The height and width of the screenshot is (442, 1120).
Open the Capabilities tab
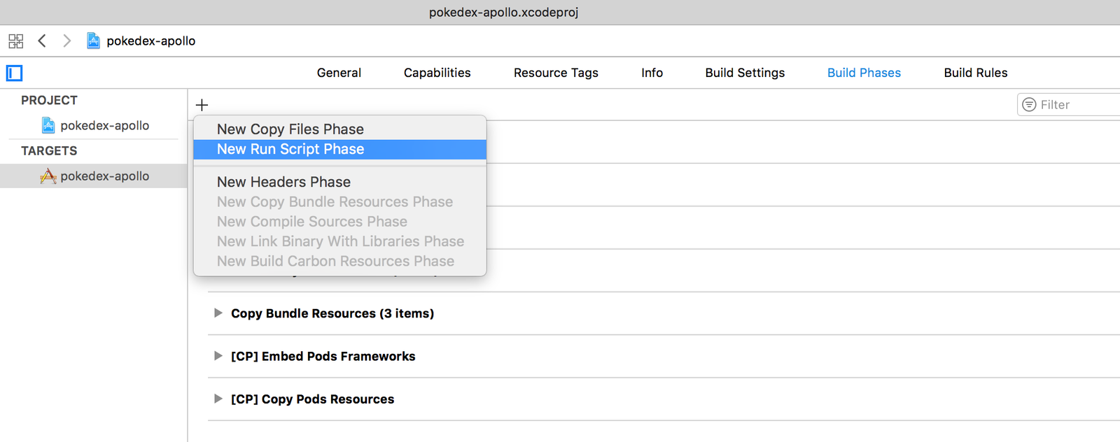[437, 73]
